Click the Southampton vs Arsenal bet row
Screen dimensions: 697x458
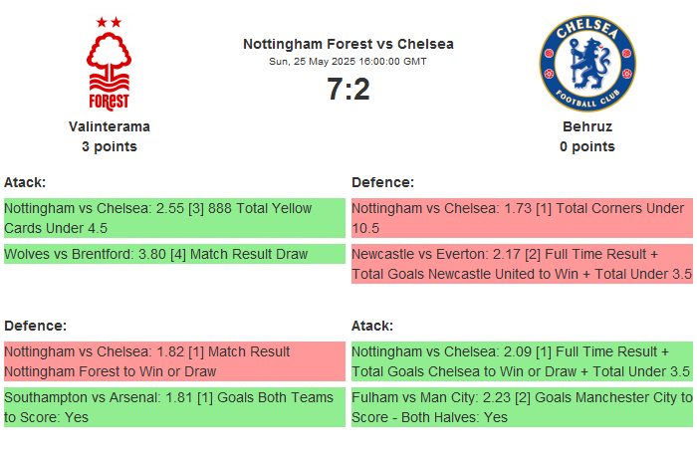click(174, 407)
